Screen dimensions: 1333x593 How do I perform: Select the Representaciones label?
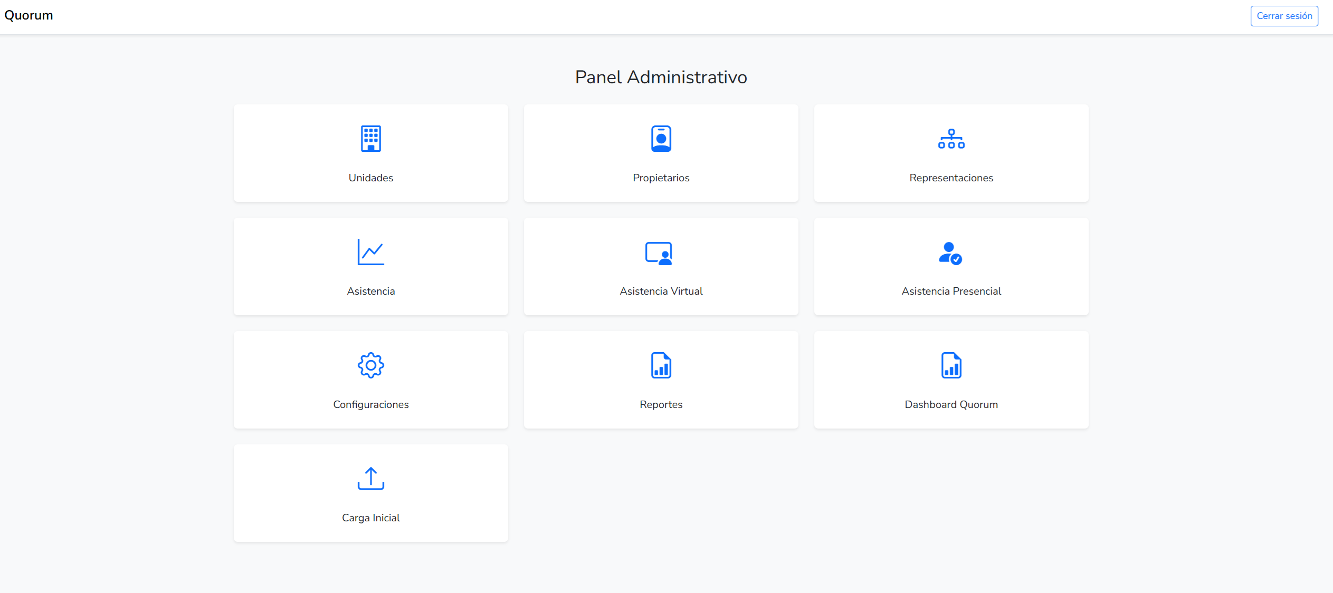(951, 178)
